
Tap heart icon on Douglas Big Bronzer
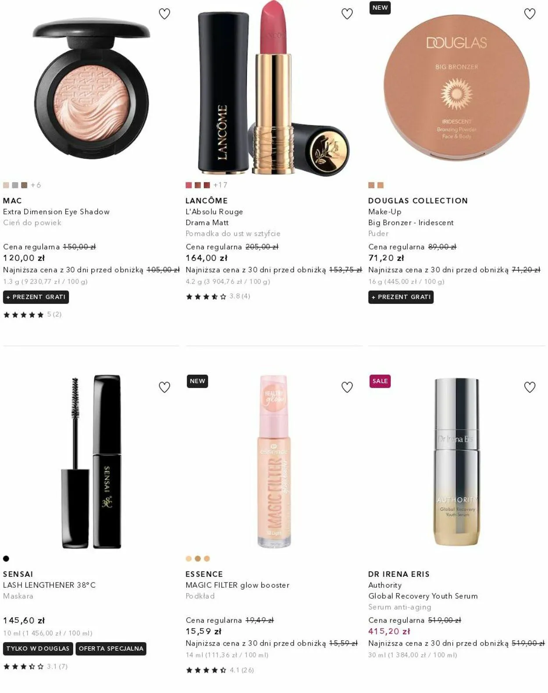tap(530, 14)
